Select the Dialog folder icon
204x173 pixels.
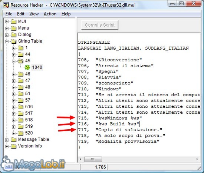(x=13, y=35)
